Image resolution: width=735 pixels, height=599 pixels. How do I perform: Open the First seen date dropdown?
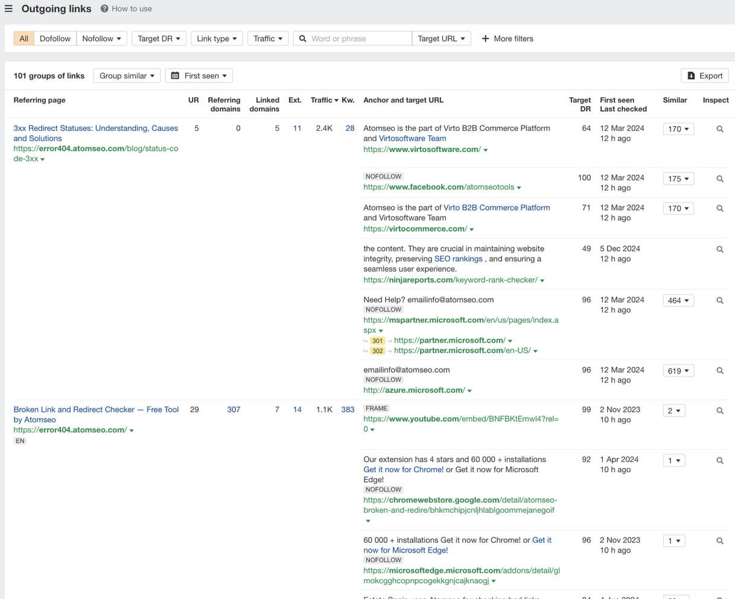pos(199,75)
